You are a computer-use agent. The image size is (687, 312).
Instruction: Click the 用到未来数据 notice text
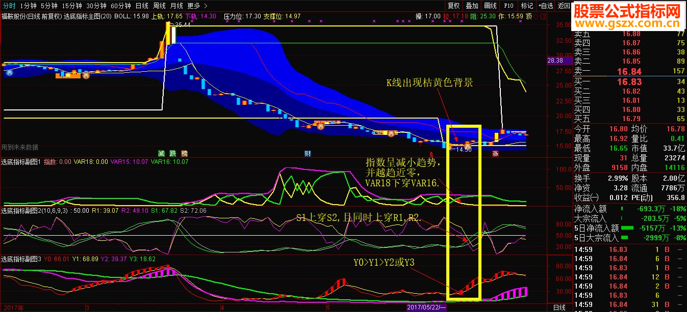tap(19, 147)
